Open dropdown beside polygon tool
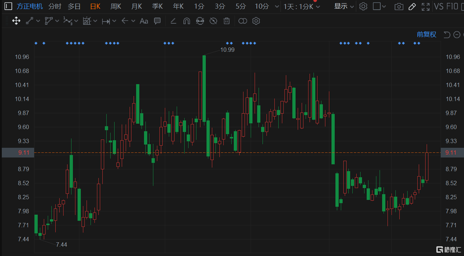 [57, 21]
